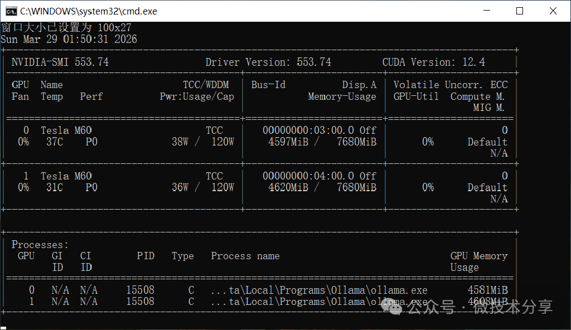Click the Tesla M60 name for GPU 0
Screen dimensions: 571x330
tap(66, 130)
